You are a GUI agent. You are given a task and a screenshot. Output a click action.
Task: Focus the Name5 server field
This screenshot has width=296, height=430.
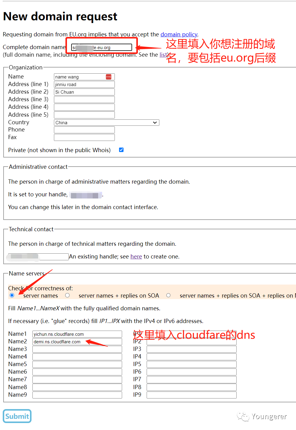coord(77,364)
